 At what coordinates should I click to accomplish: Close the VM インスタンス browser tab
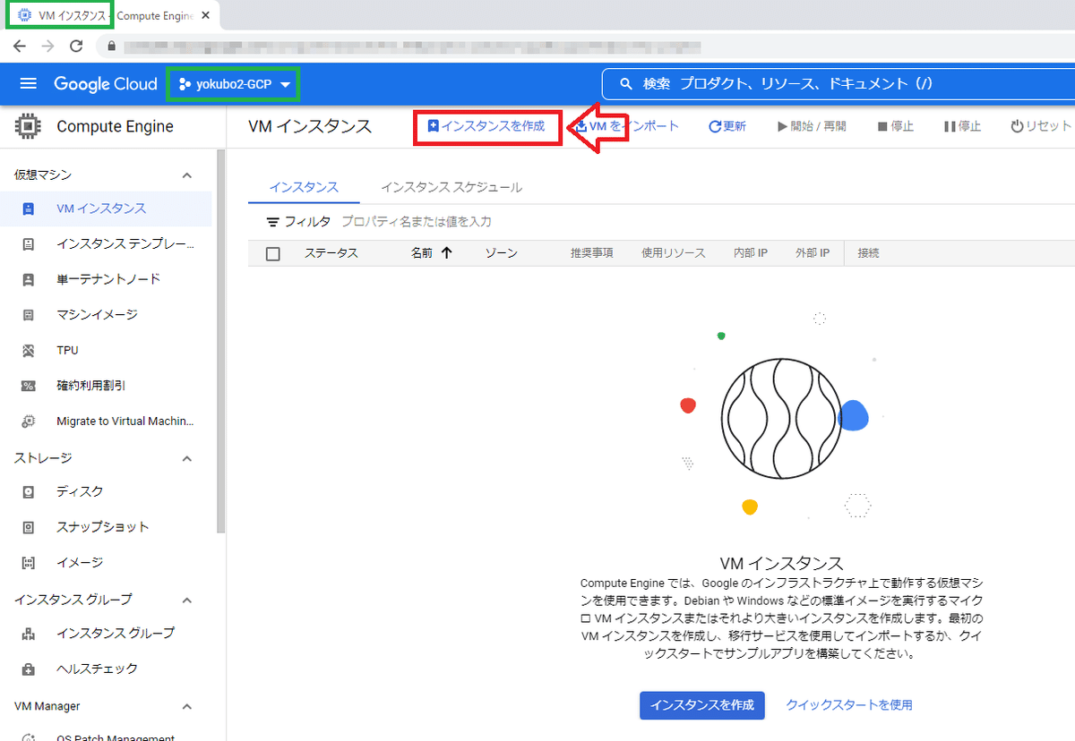pos(207,15)
